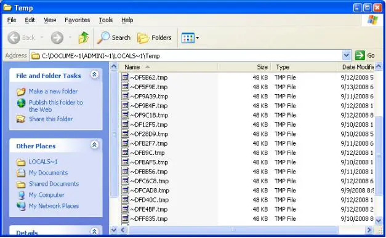Go up one folder level

click(x=84, y=38)
